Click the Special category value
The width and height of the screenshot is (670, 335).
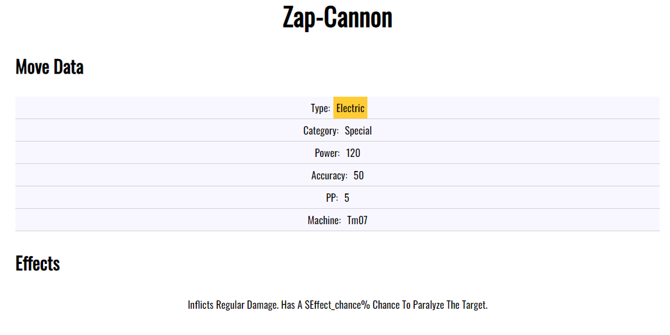pos(358,131)
